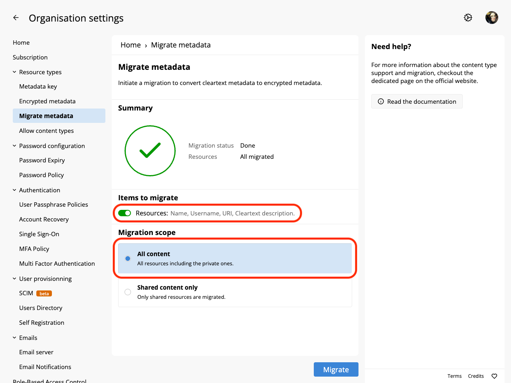The image size is (511, 383).
Task: Open User Passphrase Policies
Action: point(53,205)
